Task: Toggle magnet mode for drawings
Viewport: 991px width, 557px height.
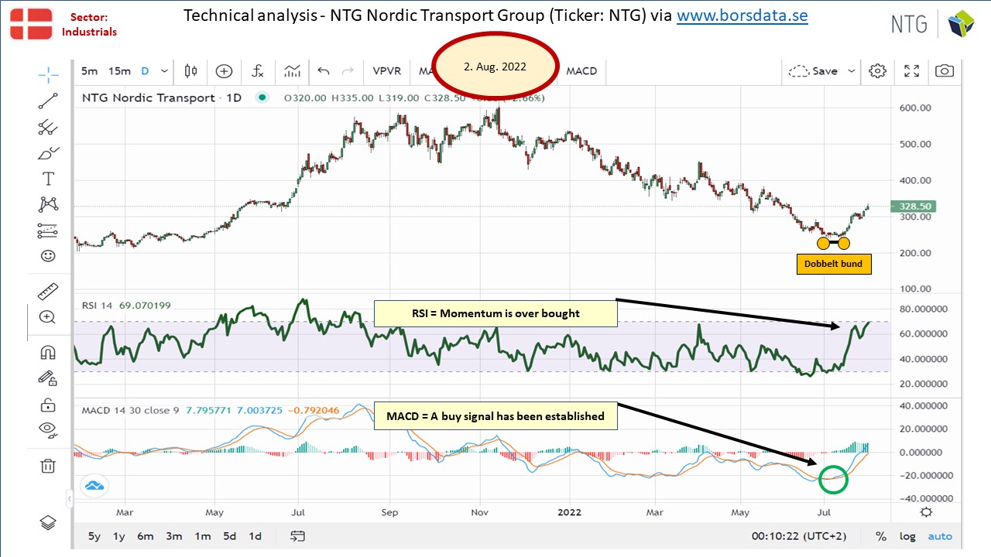Action: 48,352
